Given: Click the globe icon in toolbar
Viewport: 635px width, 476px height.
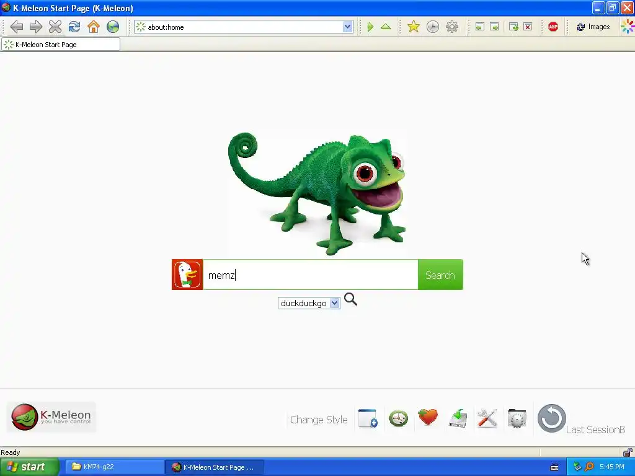Looking at the screenshot, I should 113,27.
